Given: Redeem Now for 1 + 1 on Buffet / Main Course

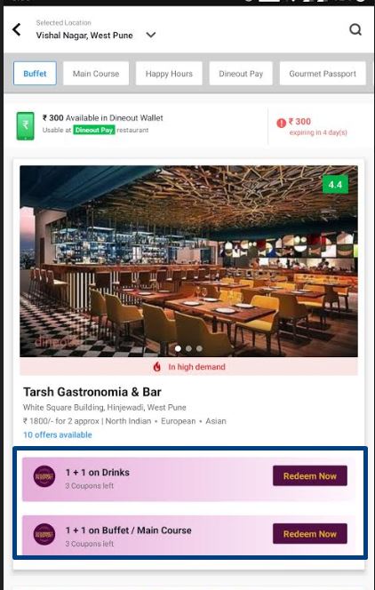Looking at the screenshot, I should (310, 533).
